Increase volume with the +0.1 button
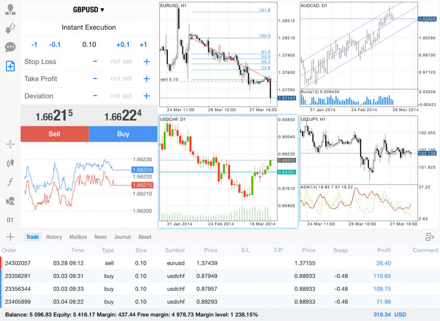This screenshot has width=440, height=321. (123, 44)
